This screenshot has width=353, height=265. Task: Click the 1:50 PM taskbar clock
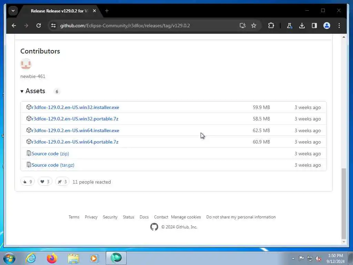click(x=335, y=256)
